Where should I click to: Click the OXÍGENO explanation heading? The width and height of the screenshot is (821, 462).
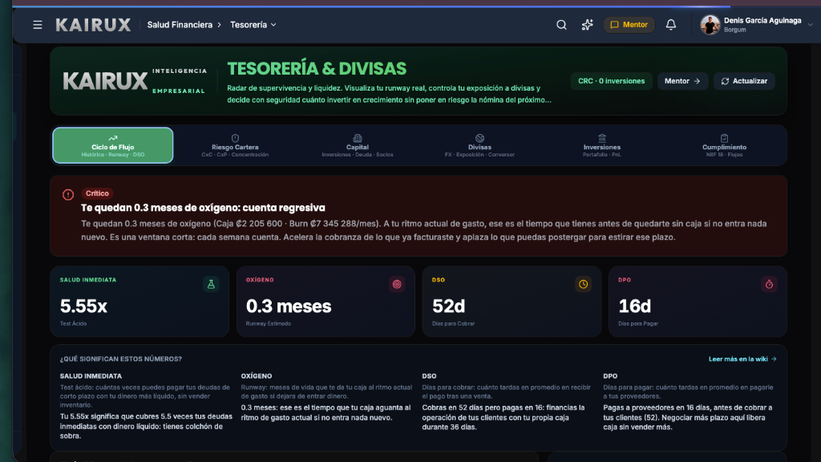[256, 376]
